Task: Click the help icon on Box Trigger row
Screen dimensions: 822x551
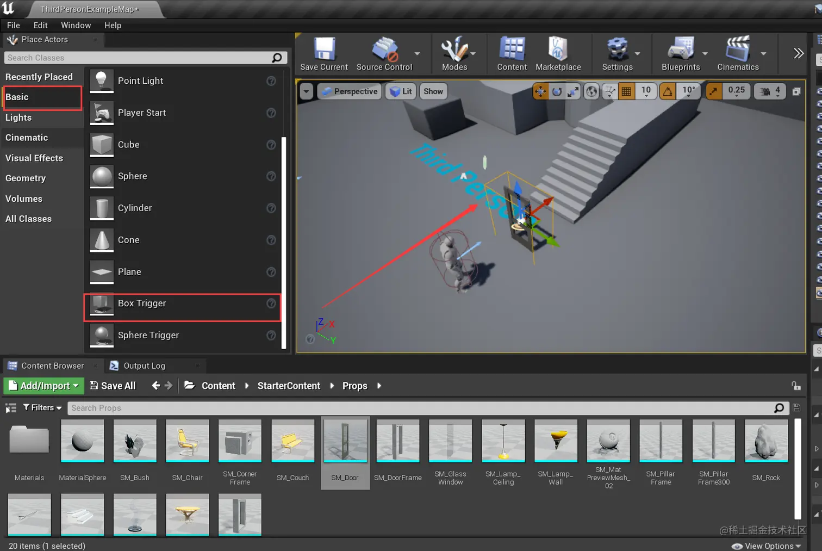Action: pyautogui.click(x=271, y=303)
